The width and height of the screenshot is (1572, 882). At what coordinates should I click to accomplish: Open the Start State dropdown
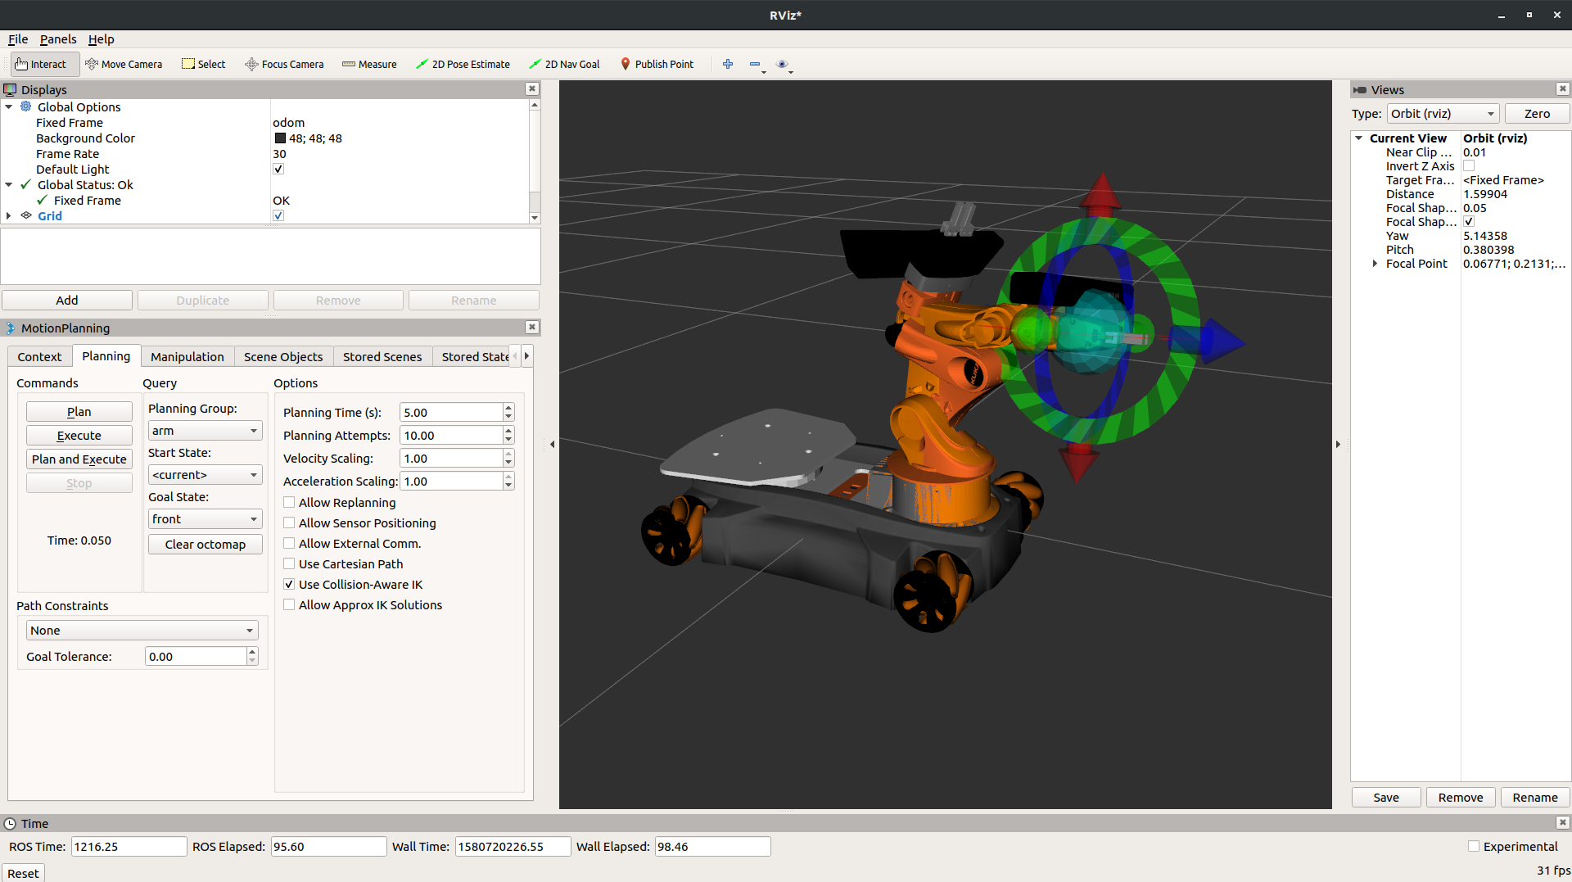pos(205,474)
